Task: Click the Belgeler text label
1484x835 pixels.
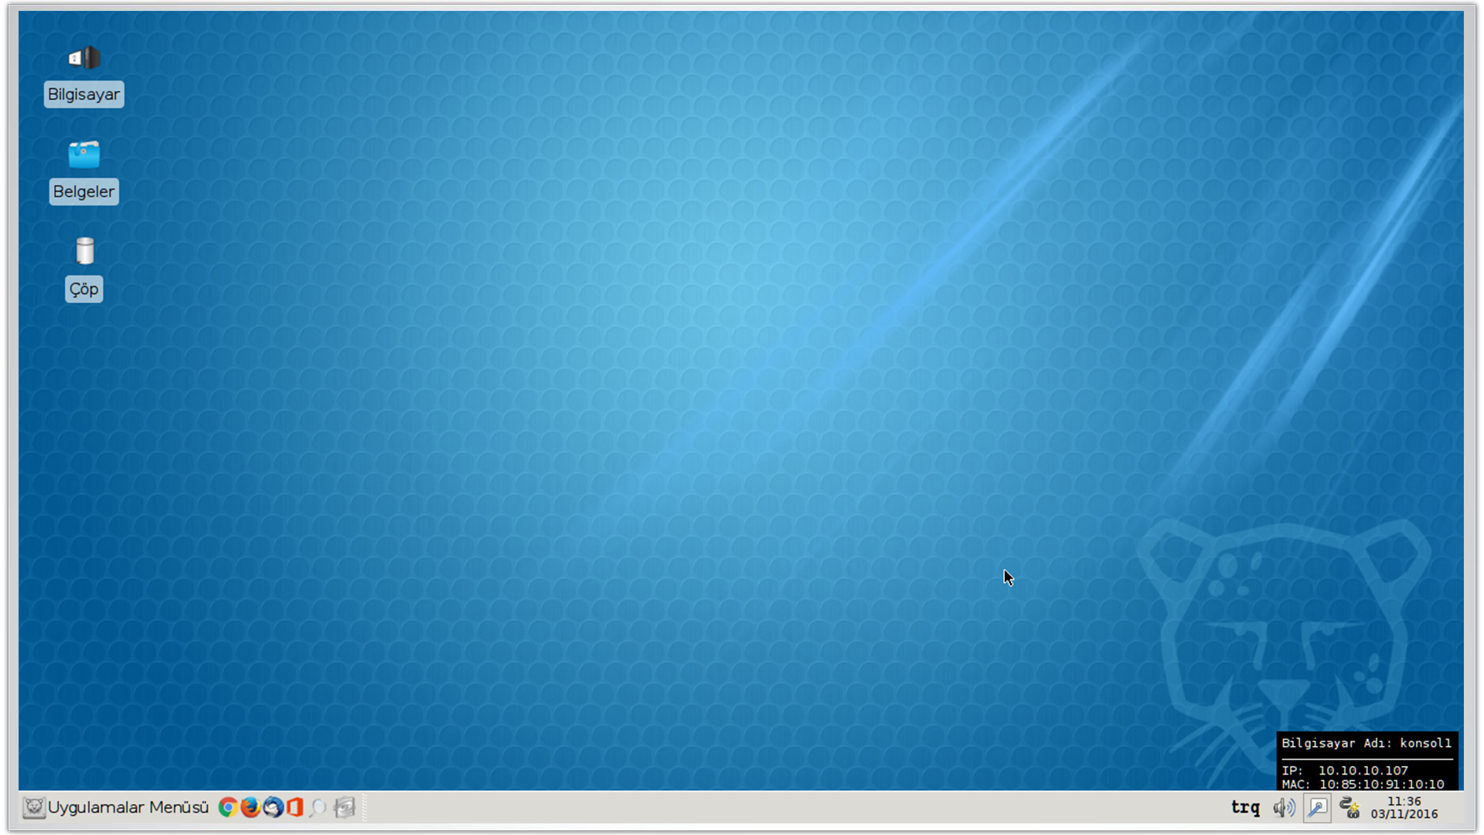Action: (84, 192)
